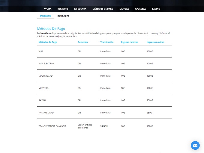
Task: Click the blue mail contact icon
Action: [x=195, y=145]
